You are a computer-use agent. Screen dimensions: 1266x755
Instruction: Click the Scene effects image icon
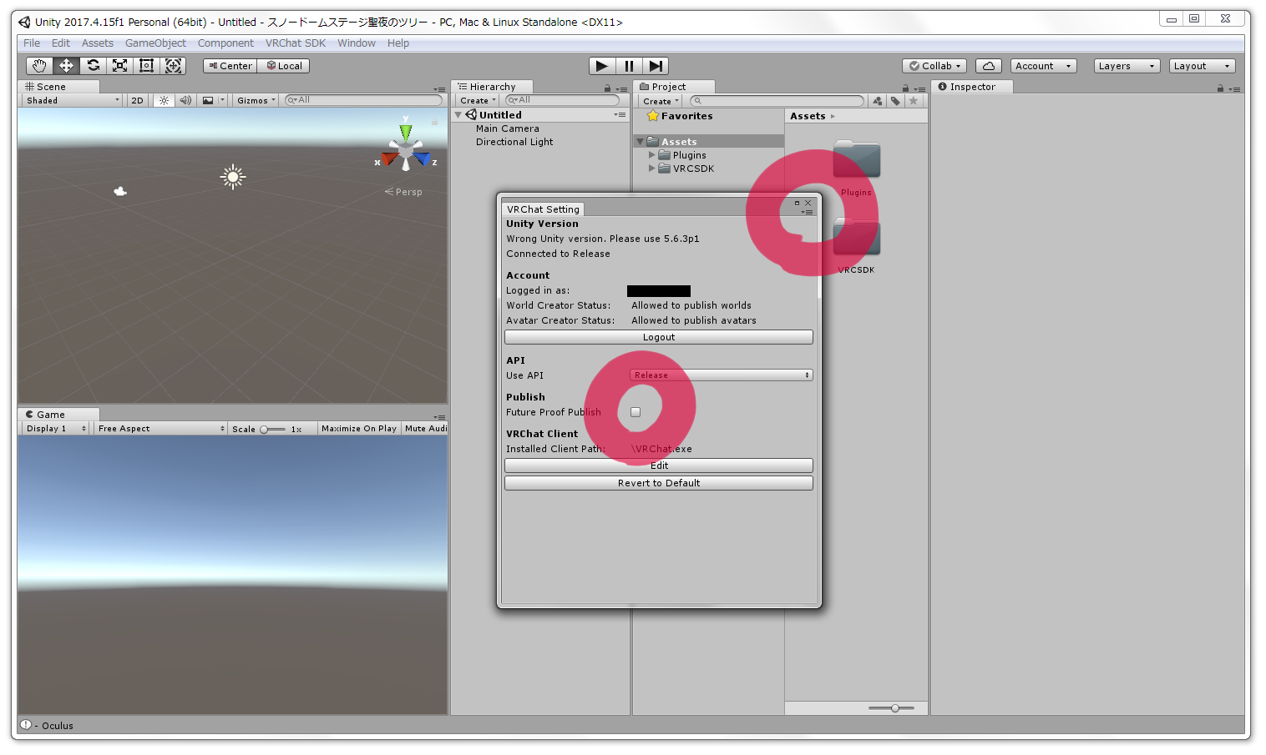click(208, 100)
